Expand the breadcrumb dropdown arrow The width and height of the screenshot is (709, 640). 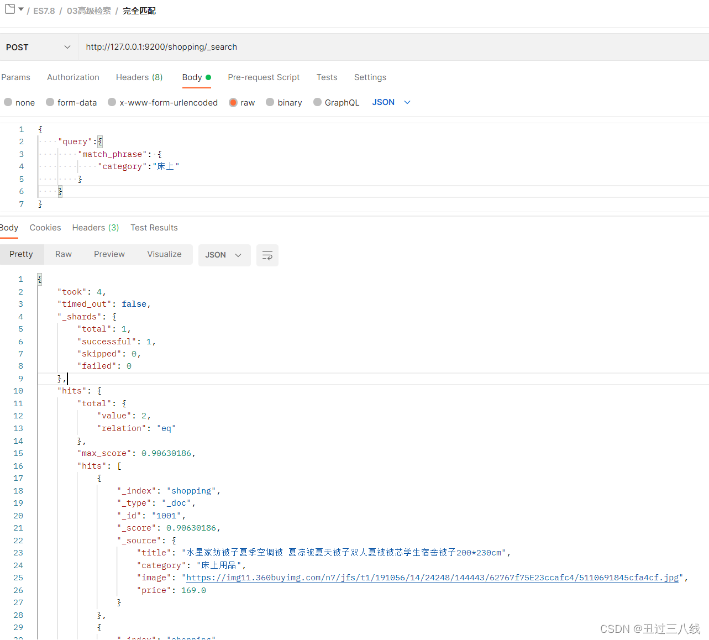(x=21, y=9)
